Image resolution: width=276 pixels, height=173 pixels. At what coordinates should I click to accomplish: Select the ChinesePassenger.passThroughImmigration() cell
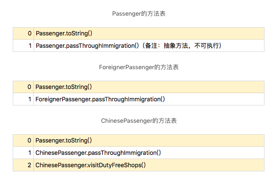click(x=98, y=153)
